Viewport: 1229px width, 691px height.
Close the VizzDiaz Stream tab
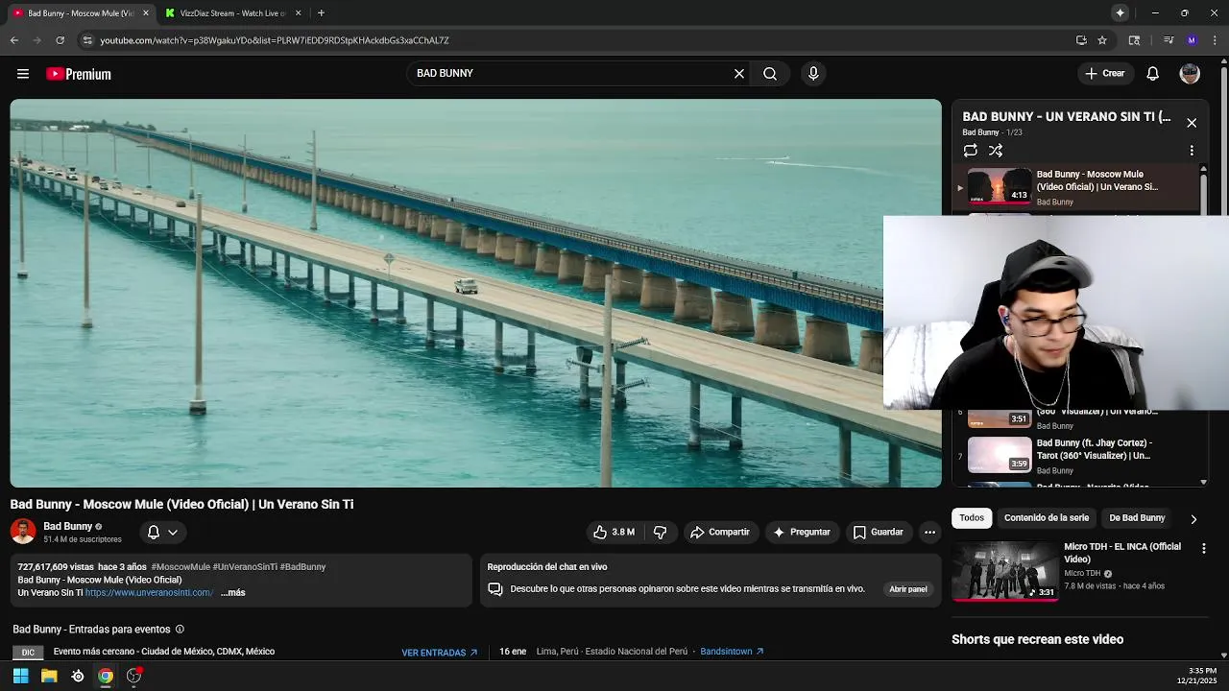(298, 13)
